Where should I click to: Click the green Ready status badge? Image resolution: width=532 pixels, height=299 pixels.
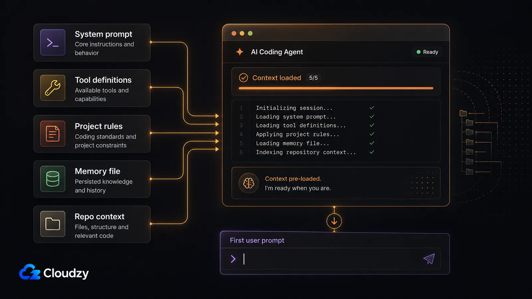pyautogui.click(x=427, y=52)
